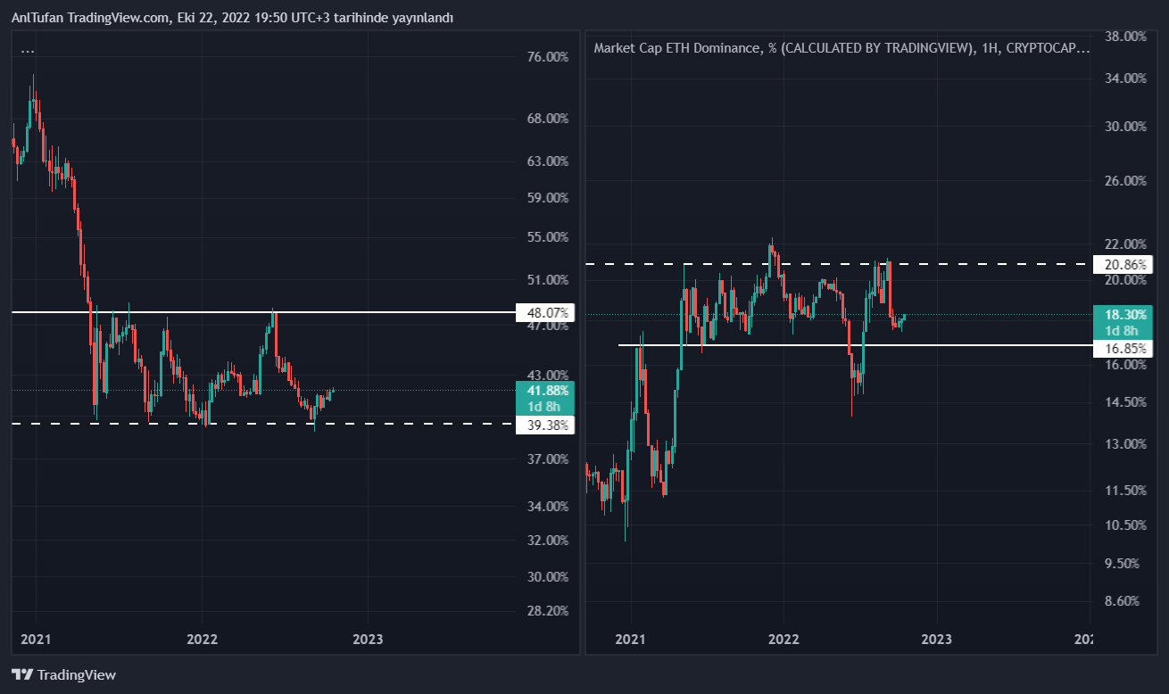The image size is (1169, 694).
Task: Open the Market Cap ETH Dominance symbol title
Action: point(841,48)
